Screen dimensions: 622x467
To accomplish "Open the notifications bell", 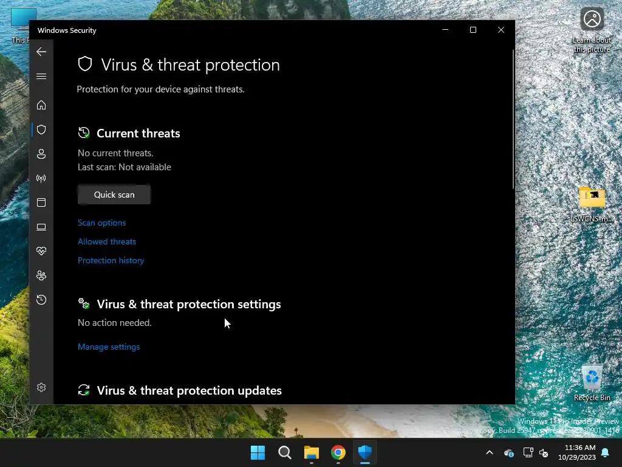I will 606,452.
